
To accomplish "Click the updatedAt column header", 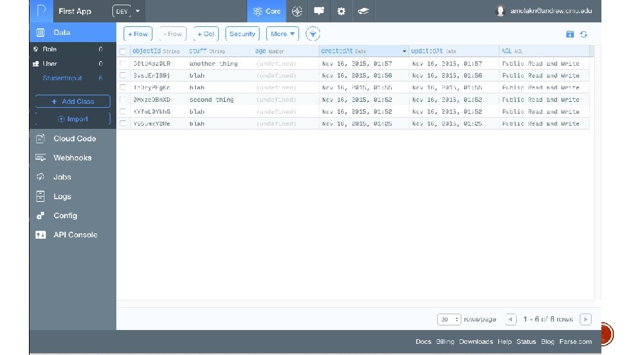I will tap(454, 51).
